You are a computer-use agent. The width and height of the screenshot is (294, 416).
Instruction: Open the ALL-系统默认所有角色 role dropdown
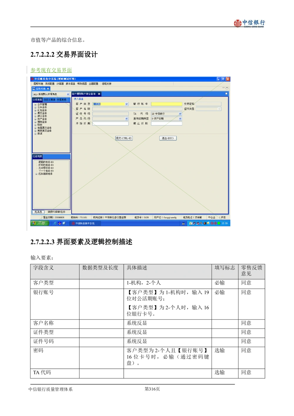coord(68,94)
